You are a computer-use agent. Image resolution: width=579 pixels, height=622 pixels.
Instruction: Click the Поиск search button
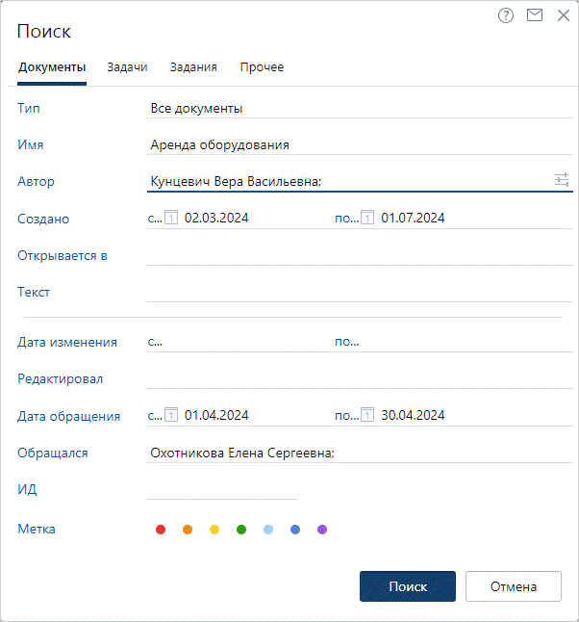click(x=408, y=586)
